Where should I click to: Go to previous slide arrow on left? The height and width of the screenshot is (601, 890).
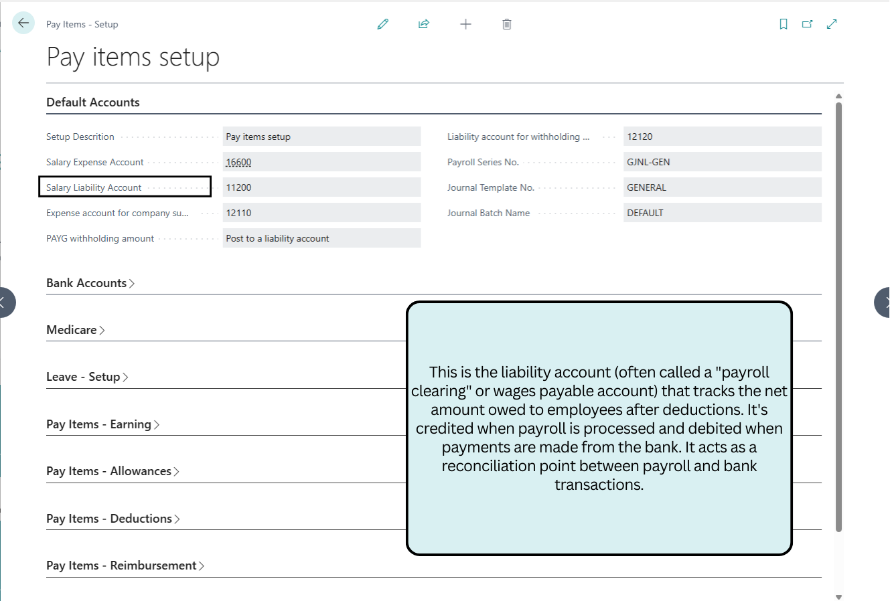[x=5, y=302]
